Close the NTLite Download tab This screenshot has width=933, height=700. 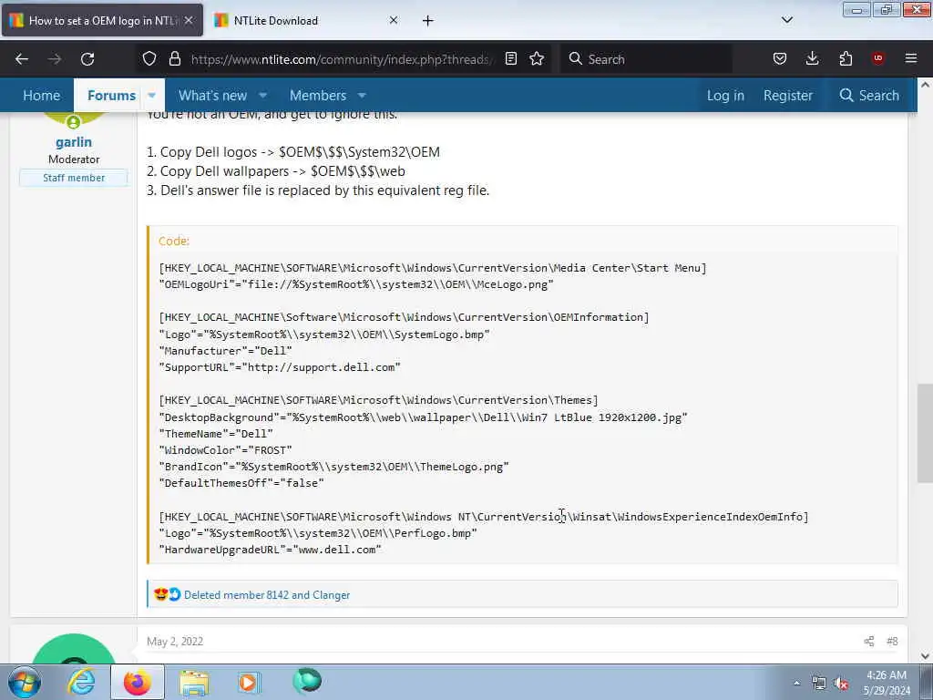pyautogui.click(x=394, y=20)
